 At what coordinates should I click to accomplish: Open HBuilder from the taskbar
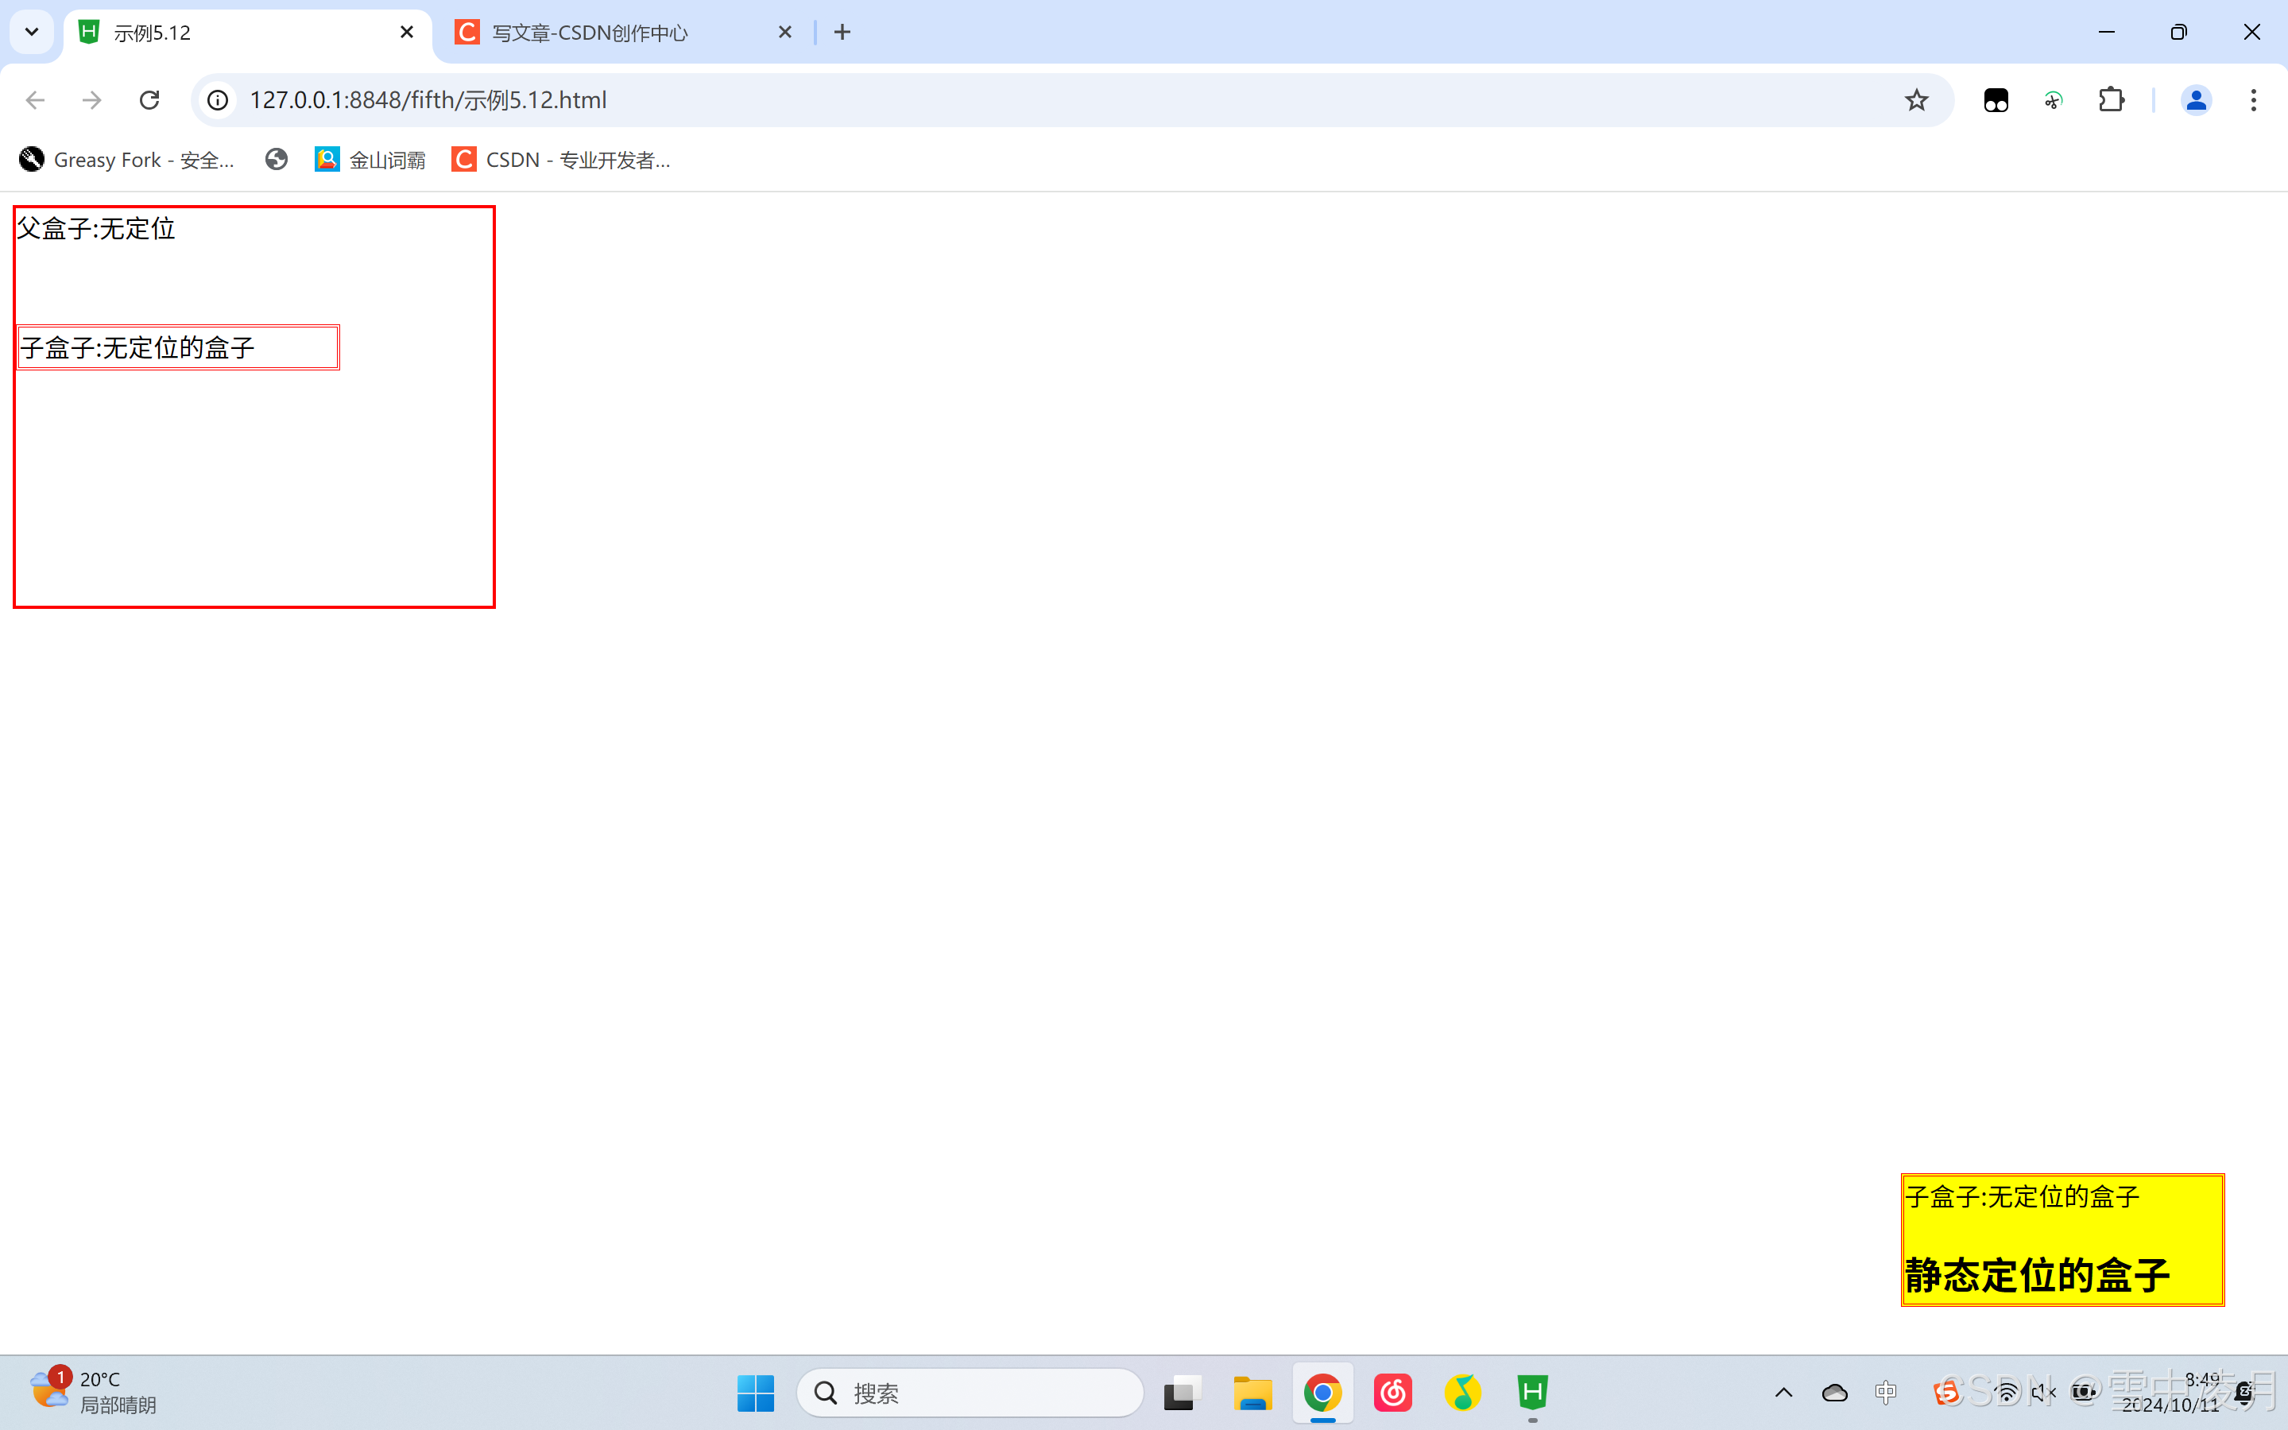coord(1531,1392)
